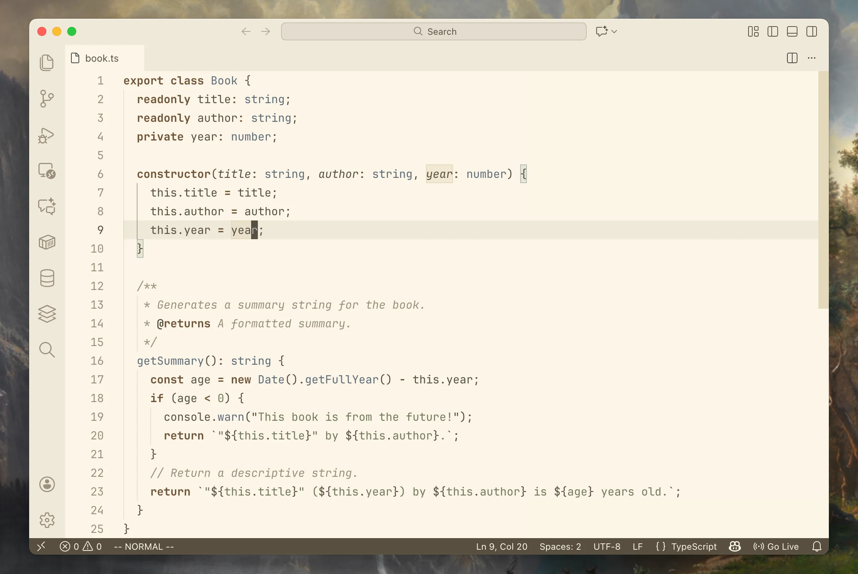This screenshot has height=574, width=858.
Task: Open the Source Control view
Action: click(x=47, y=99)
